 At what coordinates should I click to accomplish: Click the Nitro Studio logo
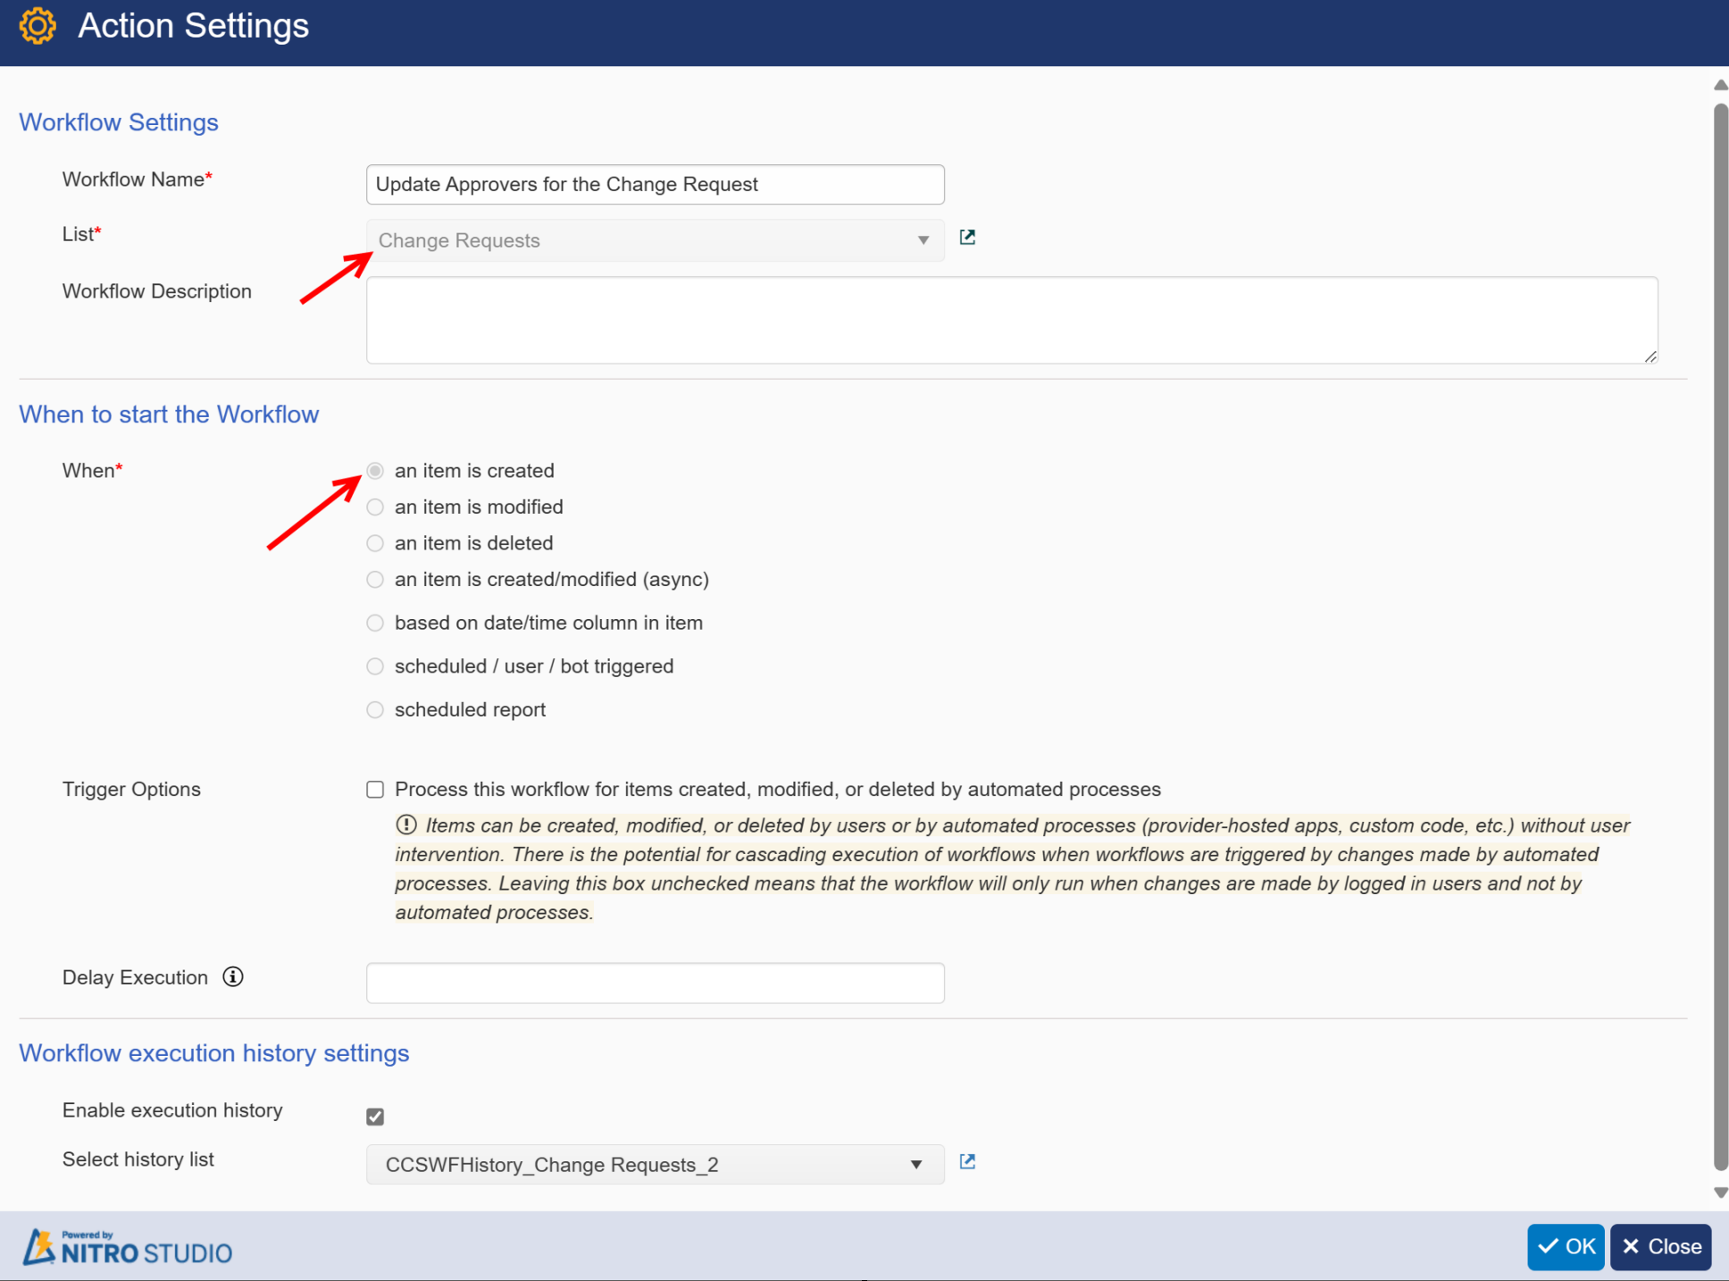tap(128, 1247)
